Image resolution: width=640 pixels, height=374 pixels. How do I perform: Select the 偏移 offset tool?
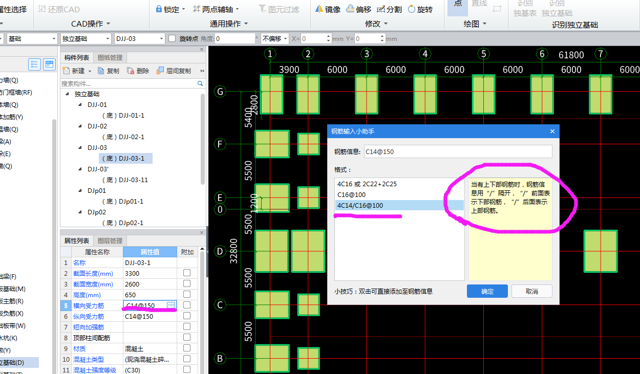click(358, 9)
